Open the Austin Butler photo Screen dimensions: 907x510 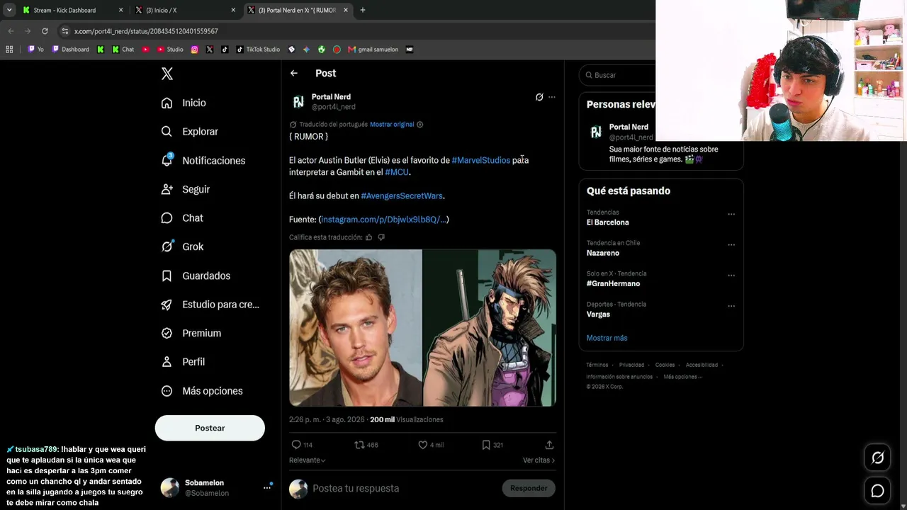click(356, 328)
